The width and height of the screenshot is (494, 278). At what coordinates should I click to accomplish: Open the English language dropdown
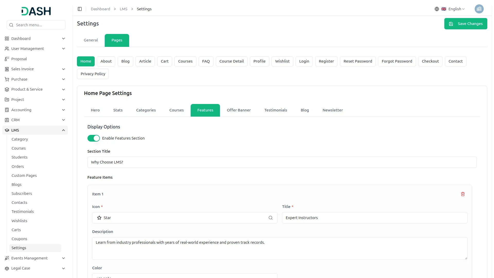456,9
